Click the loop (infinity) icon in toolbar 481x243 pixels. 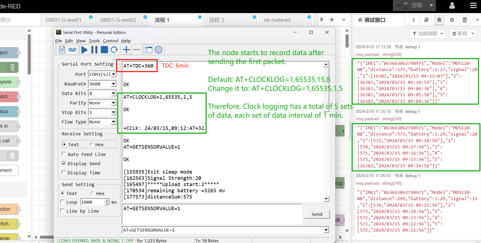pos(72,50)
